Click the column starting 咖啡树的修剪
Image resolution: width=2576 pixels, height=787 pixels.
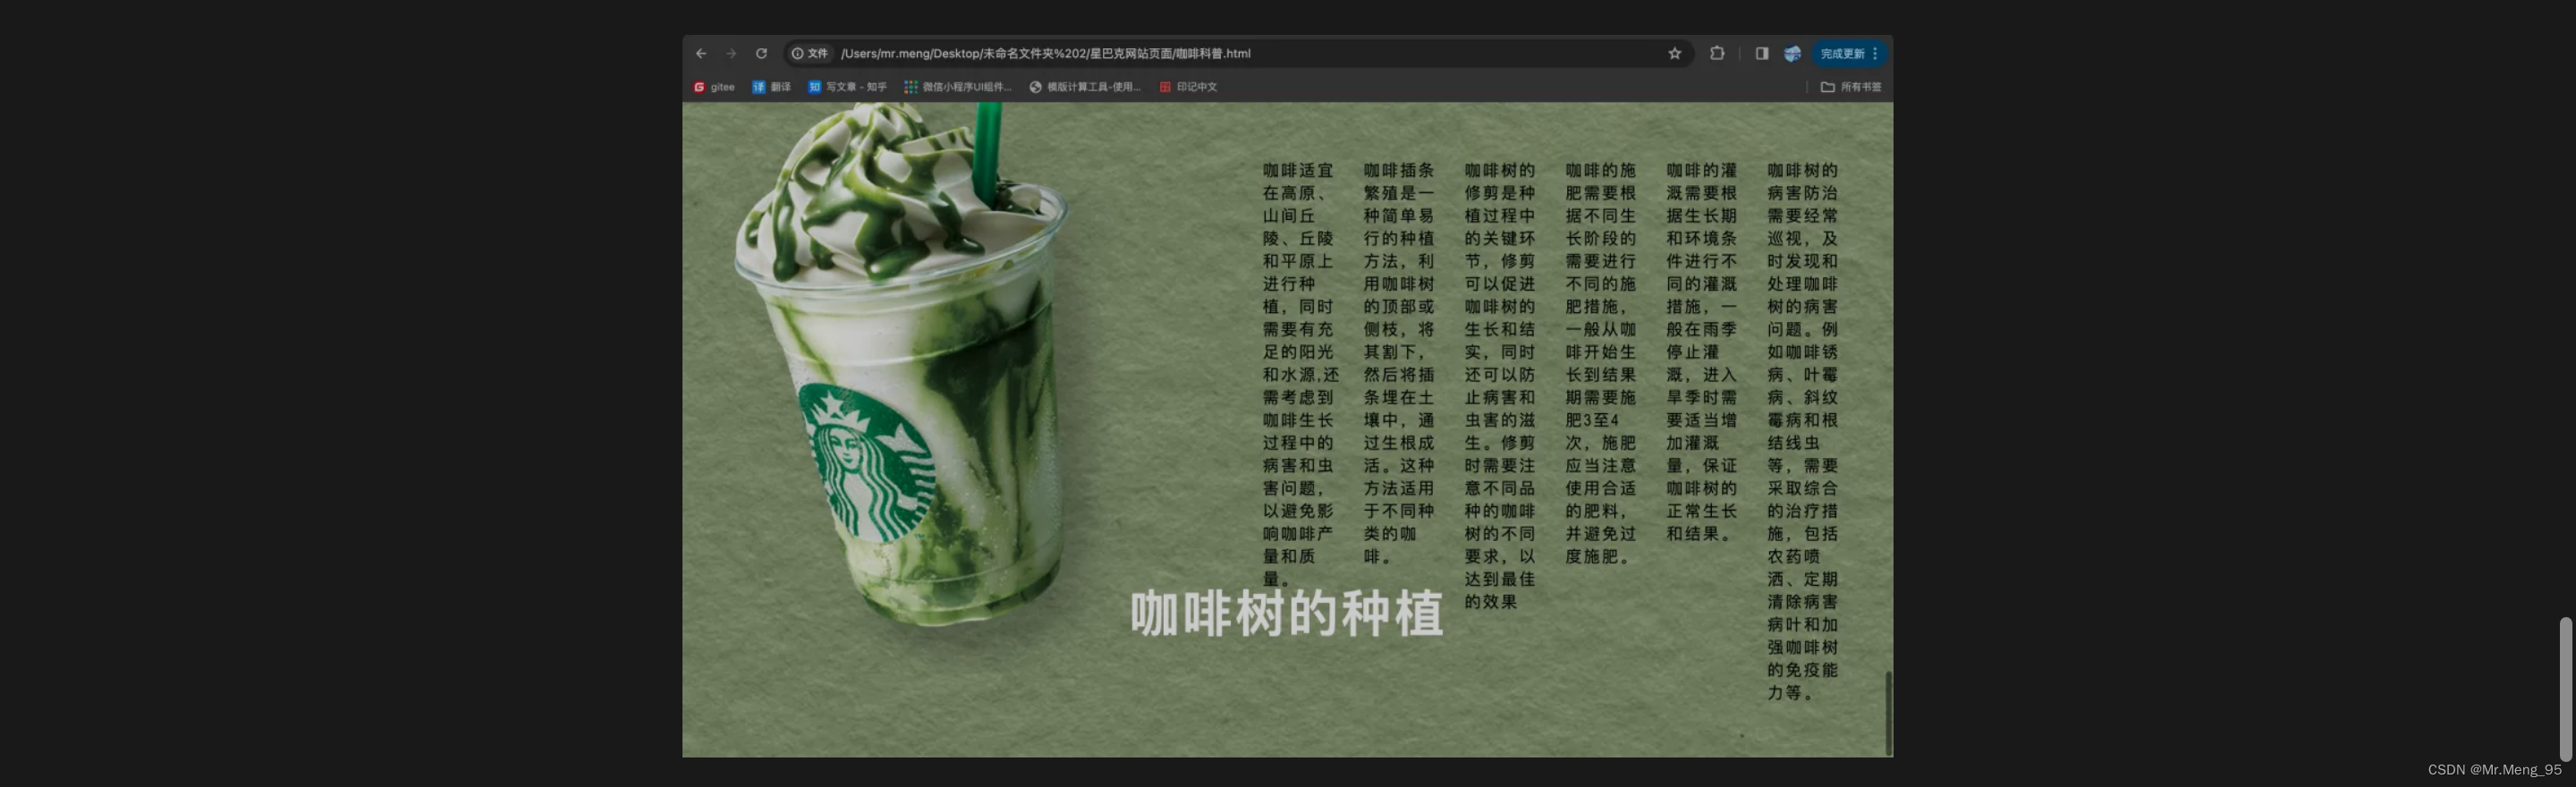[1500, 386]
